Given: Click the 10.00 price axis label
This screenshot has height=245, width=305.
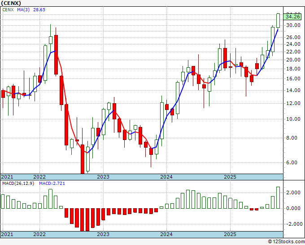Looking at the screenshot, I should point(293,119).
